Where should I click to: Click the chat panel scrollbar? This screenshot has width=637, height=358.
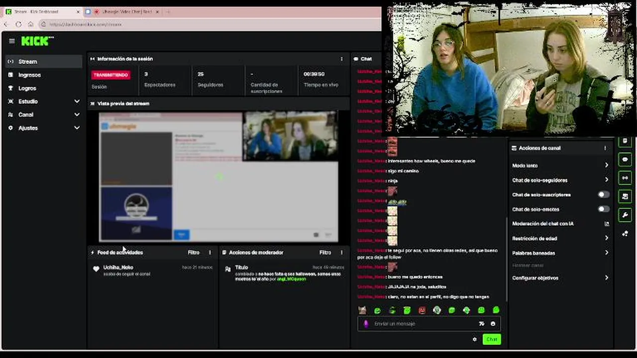506,259
